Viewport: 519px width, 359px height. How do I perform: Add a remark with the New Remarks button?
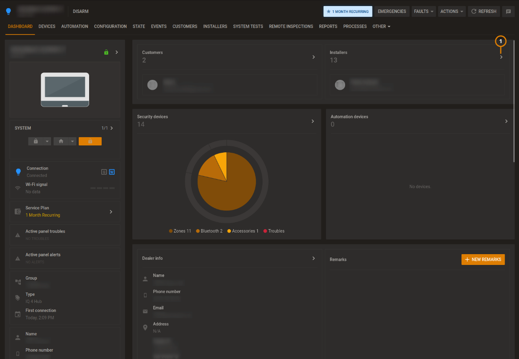coord(483,259)
